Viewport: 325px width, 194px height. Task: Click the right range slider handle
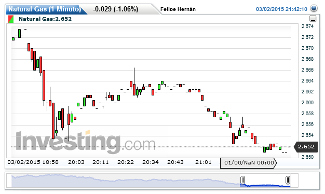tap(288, 180)
